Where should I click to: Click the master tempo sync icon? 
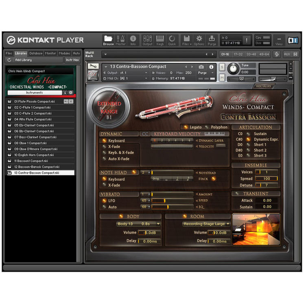coord(277,54)
